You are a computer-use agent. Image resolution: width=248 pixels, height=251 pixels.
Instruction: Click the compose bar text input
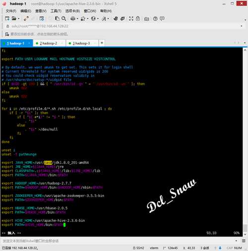pos(118,241)
